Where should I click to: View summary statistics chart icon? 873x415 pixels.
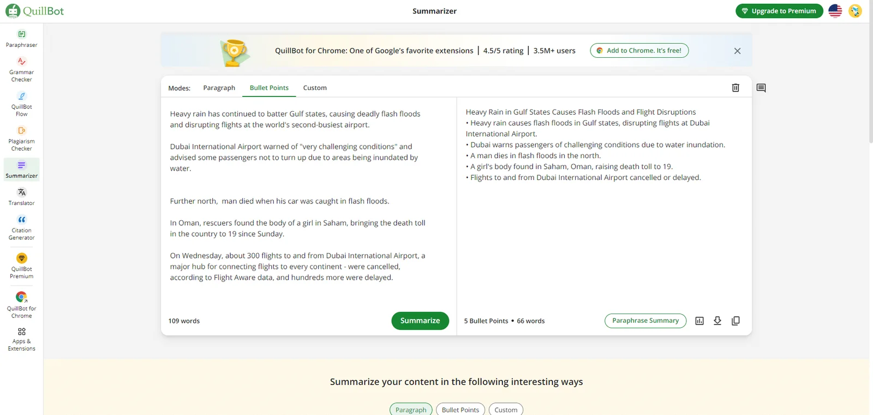[x=699, y=321]
